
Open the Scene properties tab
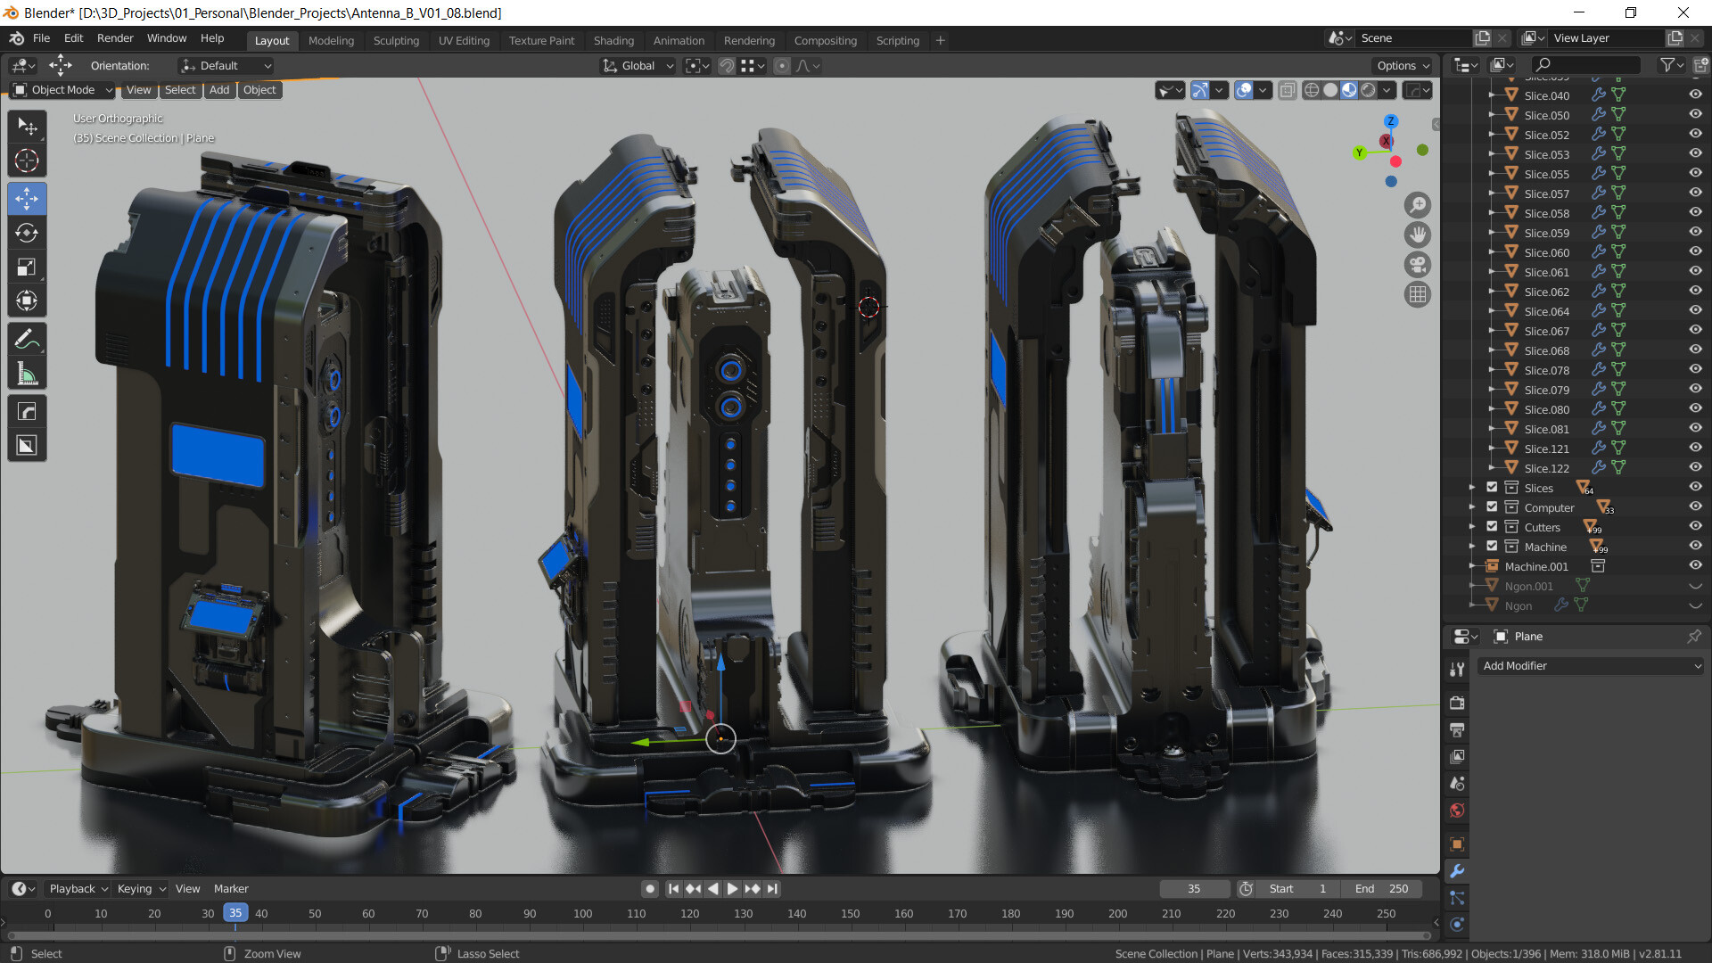click(x=1457, y=784)
